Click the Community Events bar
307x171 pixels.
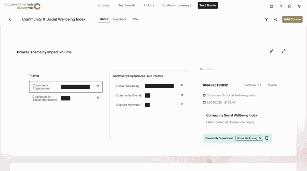148,95
